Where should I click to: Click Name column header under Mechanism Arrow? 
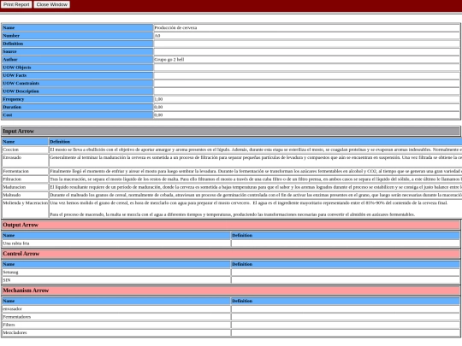(116, 301)
